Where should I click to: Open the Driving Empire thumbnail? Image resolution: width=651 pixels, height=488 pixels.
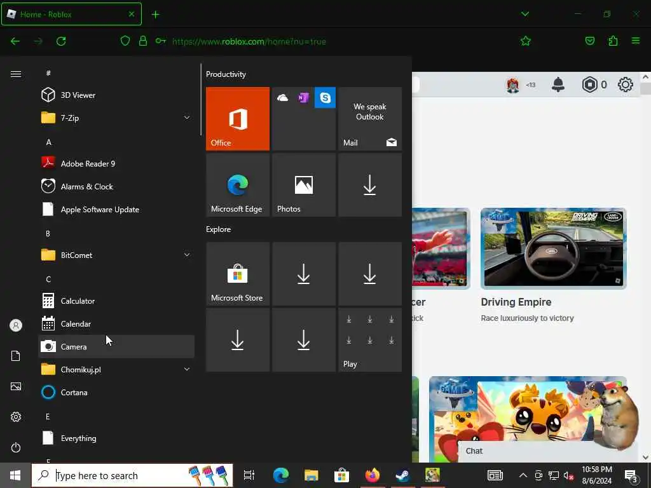(554, 248)
